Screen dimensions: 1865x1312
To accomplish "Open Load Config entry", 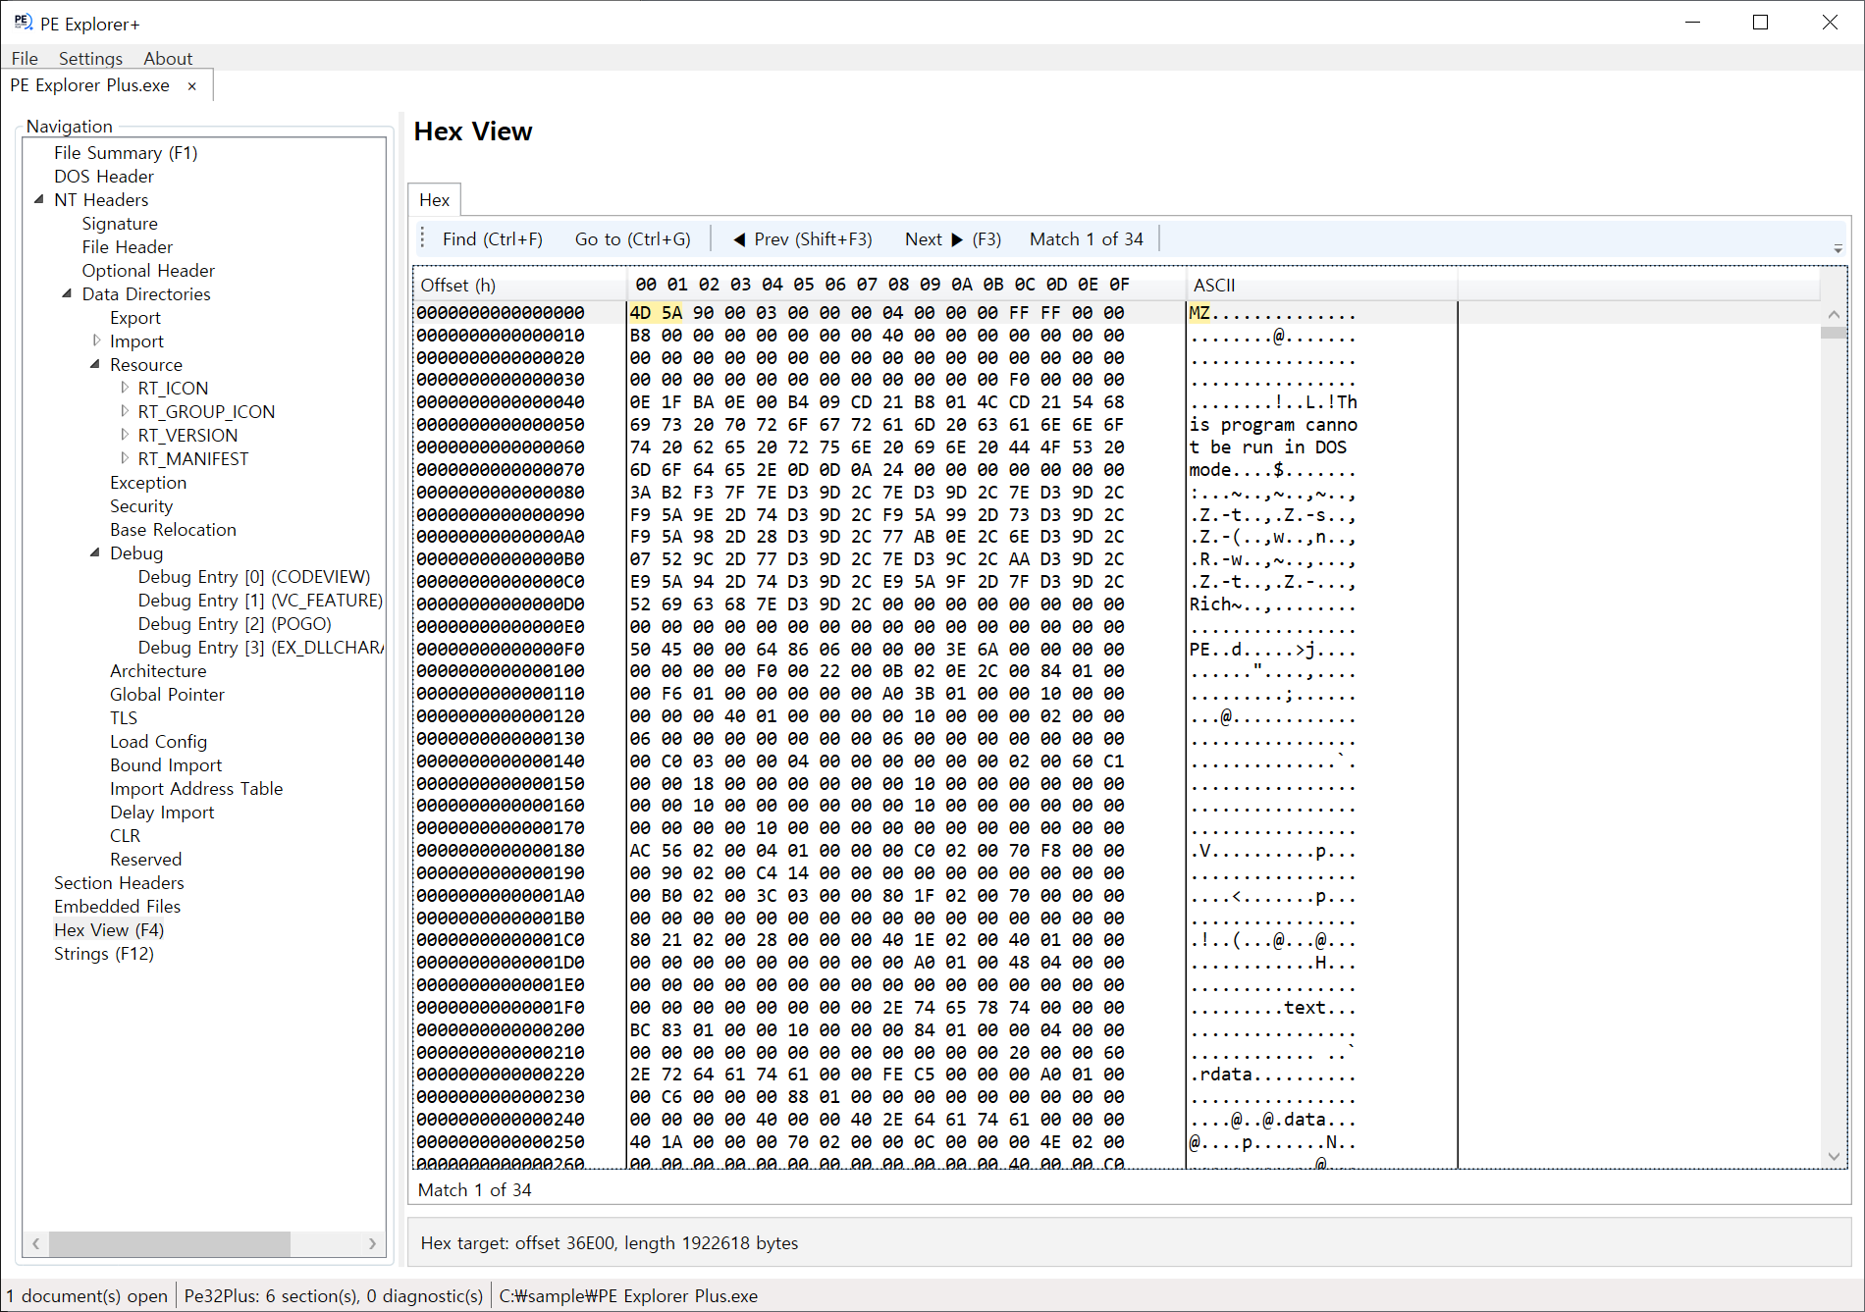I will pyautogui.click(x=158, y=742).
